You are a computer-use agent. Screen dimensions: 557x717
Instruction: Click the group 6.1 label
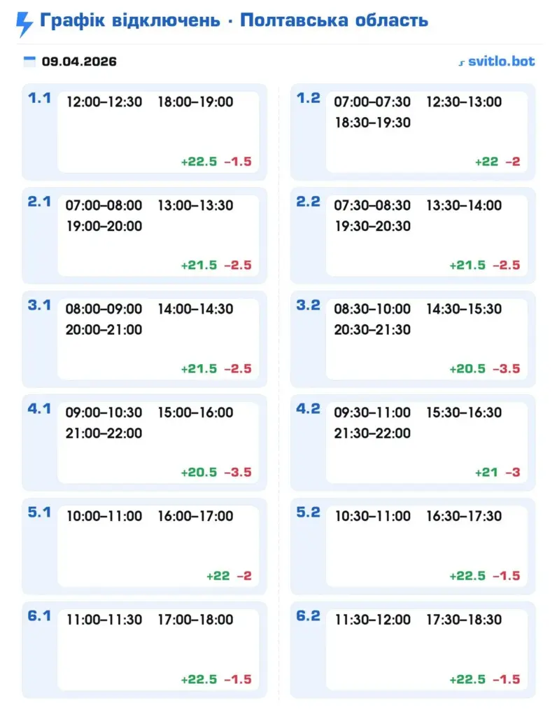39,616
